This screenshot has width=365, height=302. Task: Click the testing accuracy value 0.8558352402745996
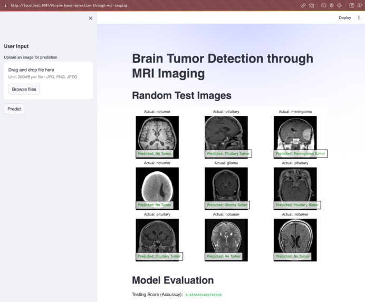(x=204, y=295)
